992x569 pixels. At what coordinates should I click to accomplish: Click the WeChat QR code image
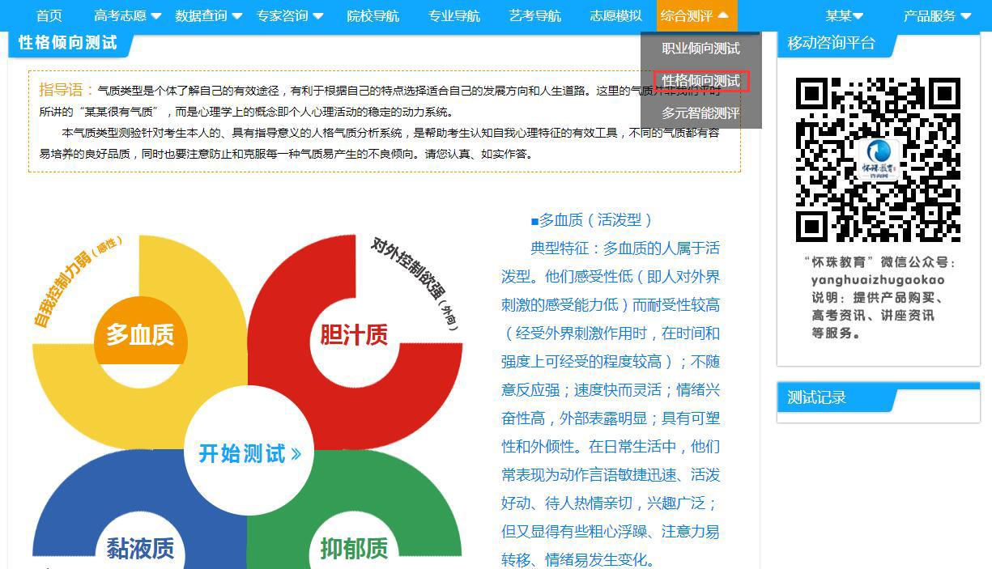coord(878,159)
